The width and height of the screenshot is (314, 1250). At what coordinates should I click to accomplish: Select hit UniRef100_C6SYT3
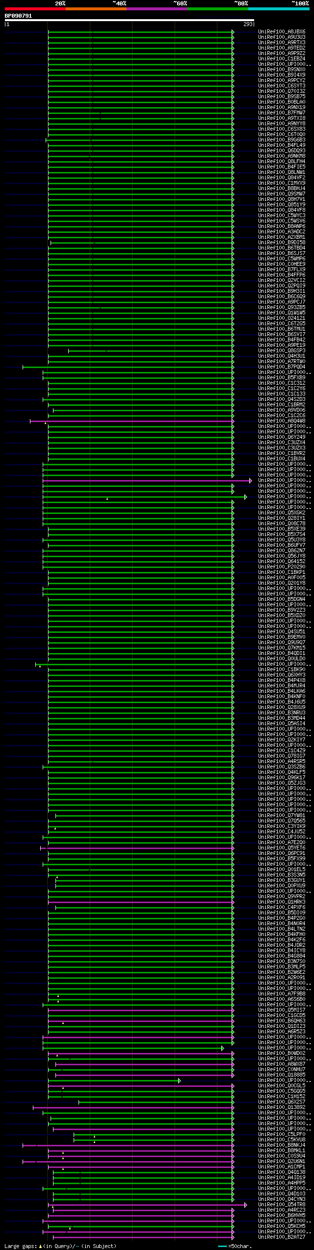tap(282, 86)
